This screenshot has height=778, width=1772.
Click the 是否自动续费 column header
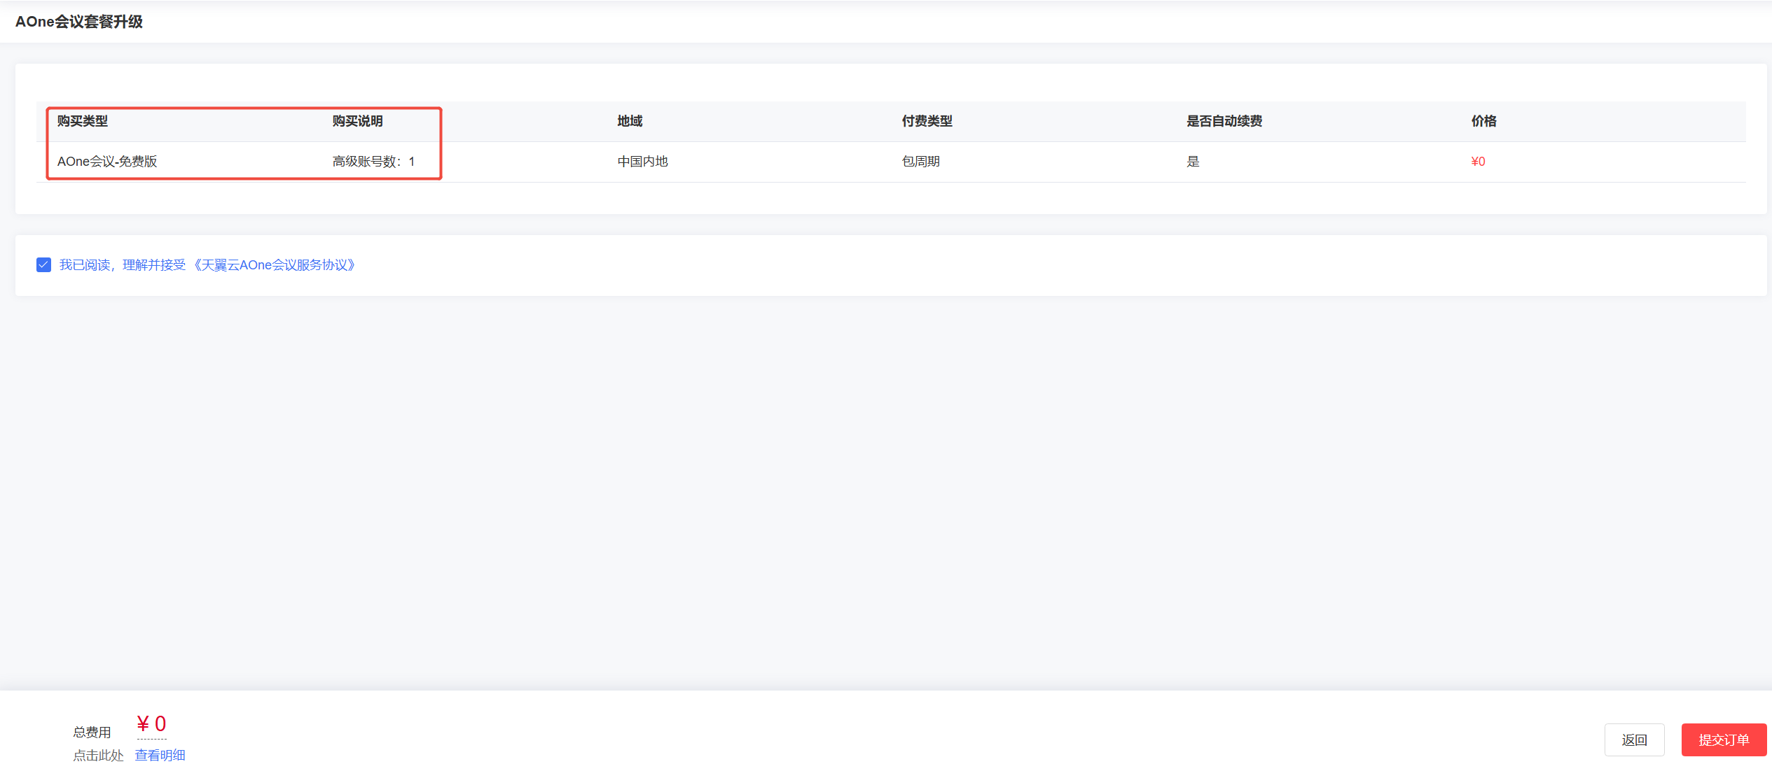pos(1224,121)
